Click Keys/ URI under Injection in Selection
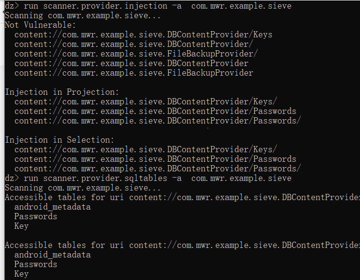360x280 pixels. pos(146,149)
